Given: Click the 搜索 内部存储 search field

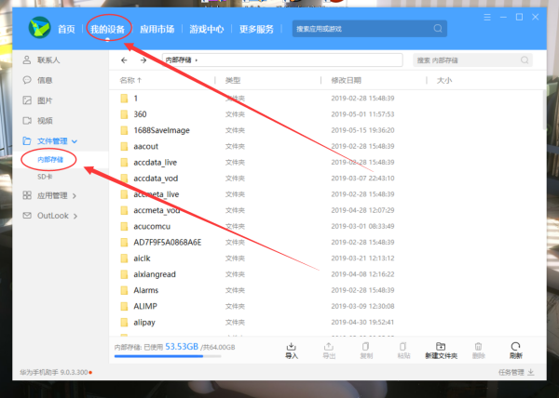Looking at the screenshot, I should click(472, 60).
